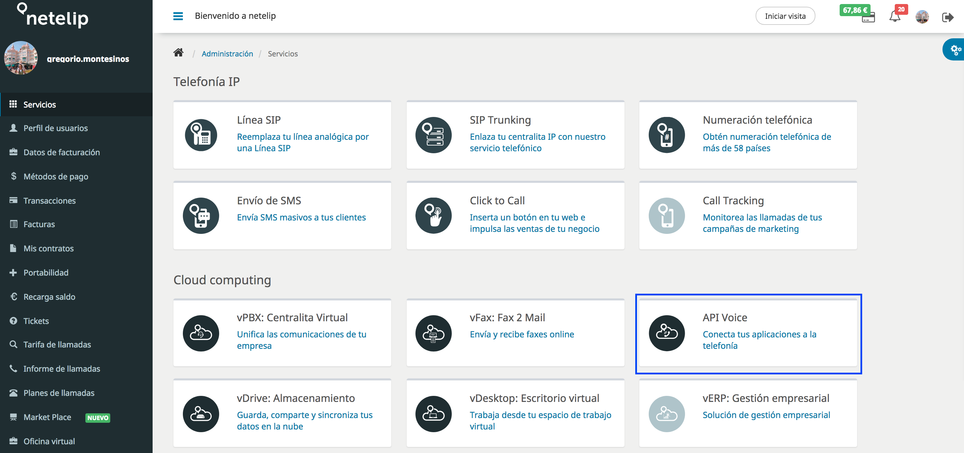Click the Call Tracking icon
The width and height of the screenshot is (964, 453).
[667, 216]
